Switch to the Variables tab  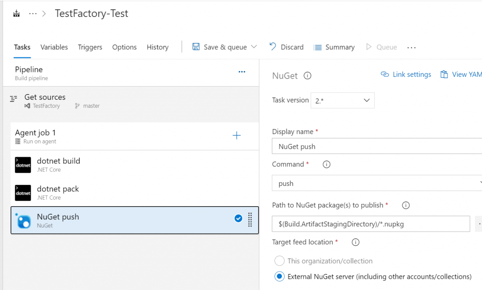click(x=54, y=47)
